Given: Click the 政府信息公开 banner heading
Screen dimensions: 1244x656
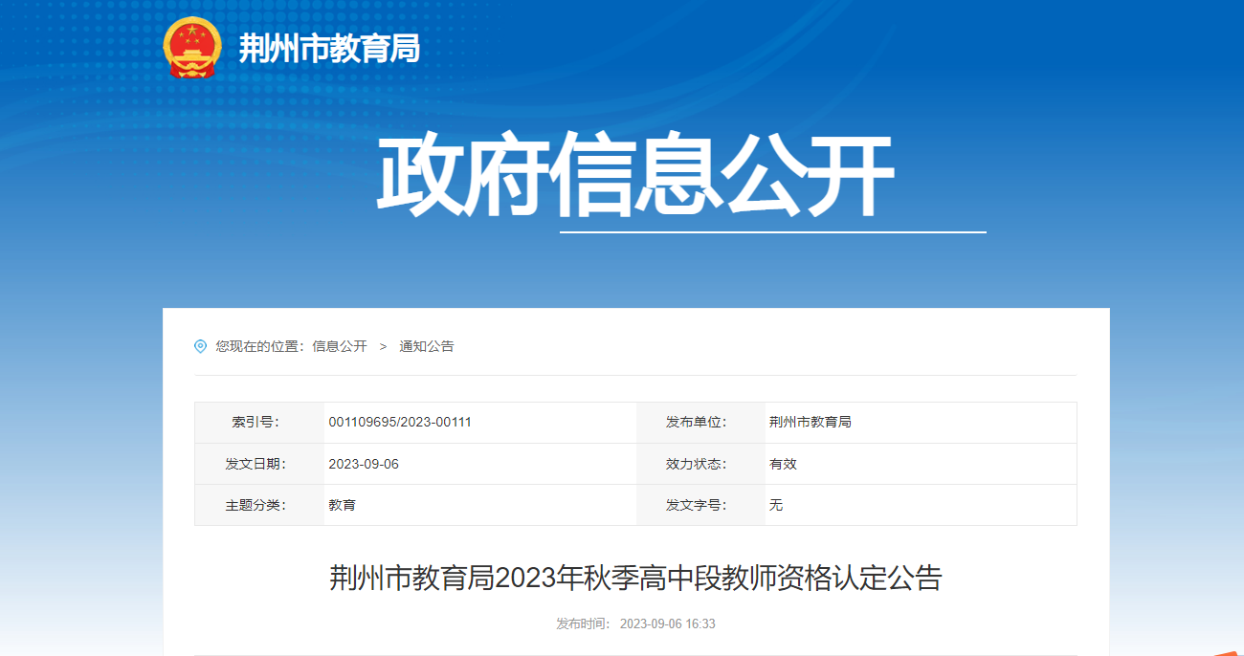Looking at the screenshot, I should (634, 177).
